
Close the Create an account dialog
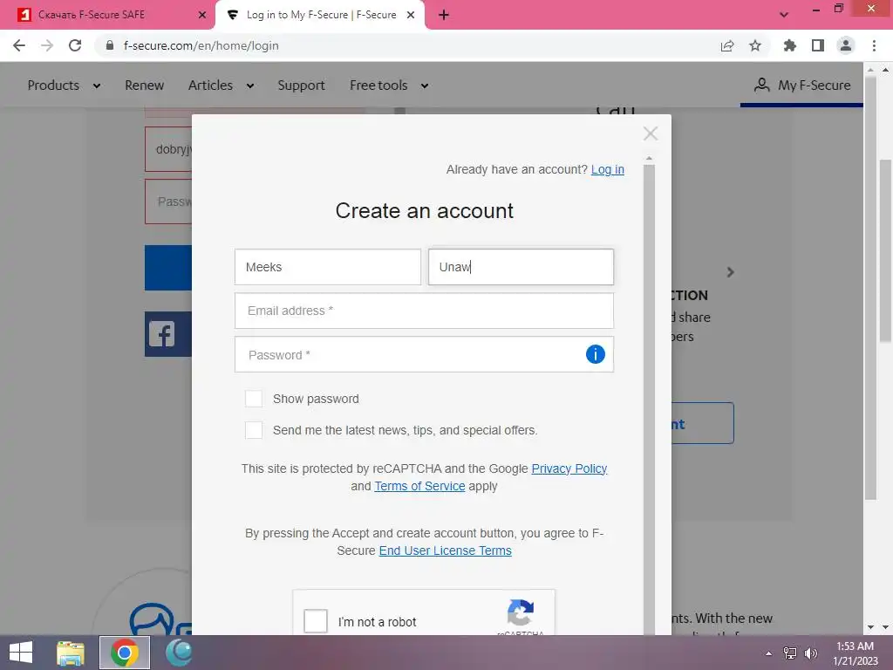(651, 133)
